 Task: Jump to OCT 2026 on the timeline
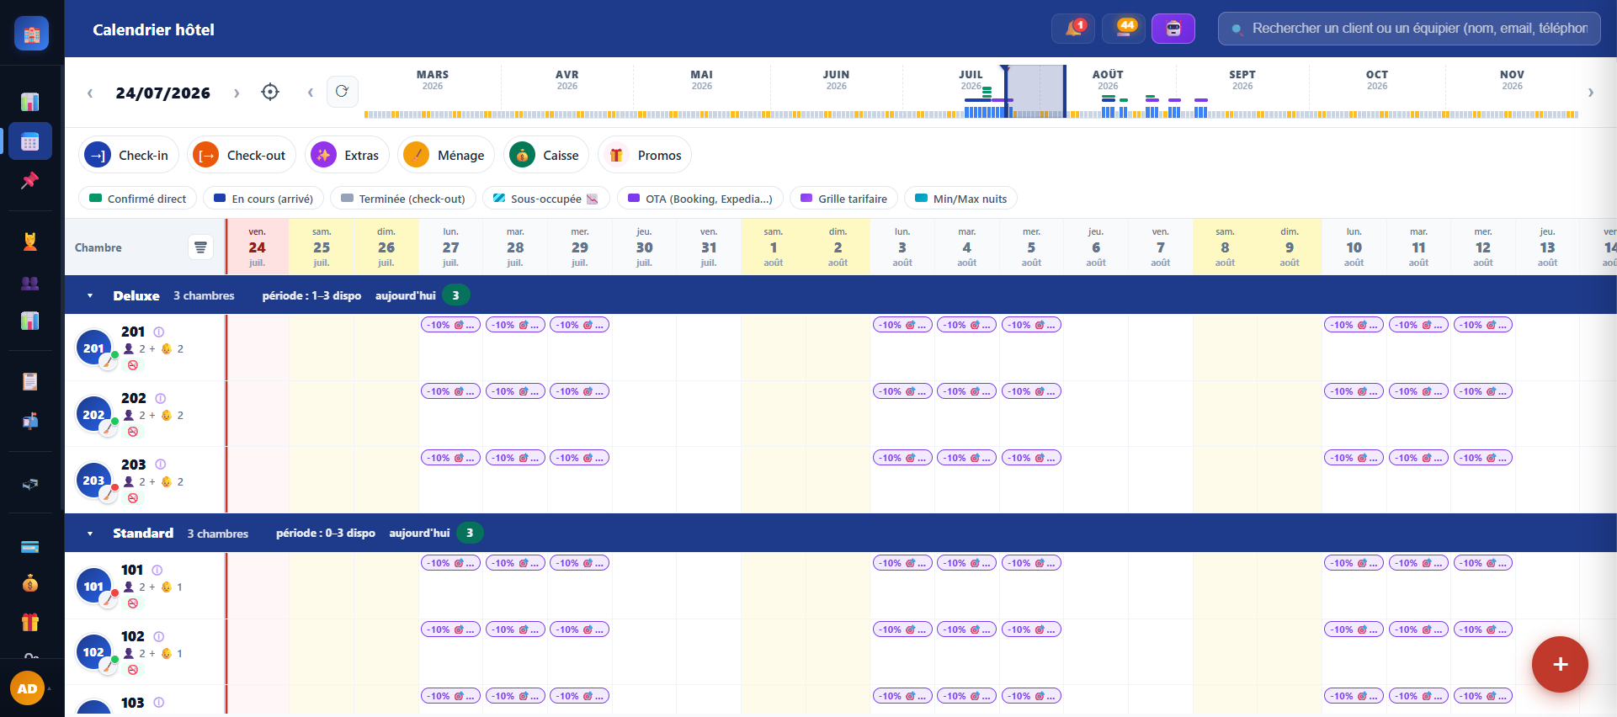click(1377, 80)
